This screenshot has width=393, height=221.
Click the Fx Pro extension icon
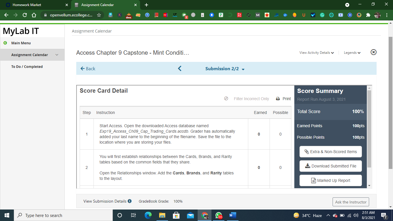click(x=239, y=15)
